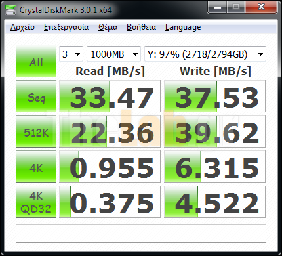Screen dimensions: 282x256
Task: Minimize the CrystalDiskMark window
Action: coord(218,7)
